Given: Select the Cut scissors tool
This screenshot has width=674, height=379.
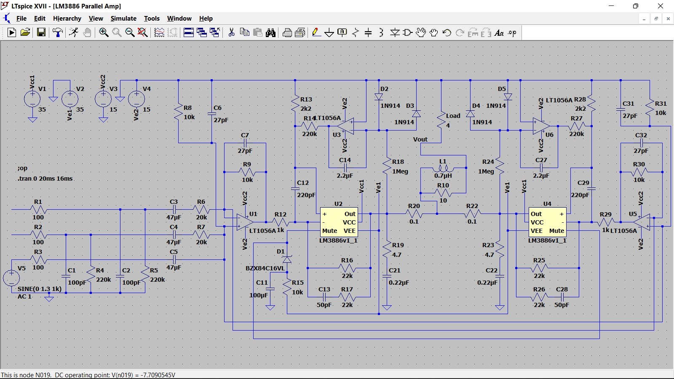Looking at the screenshot, I should coord(231,32).
